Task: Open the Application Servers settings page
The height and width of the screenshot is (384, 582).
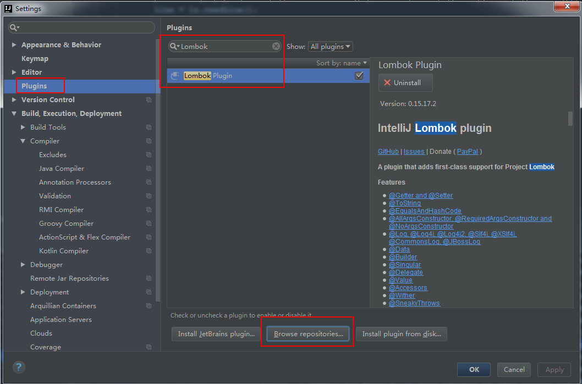Action: (x=61, y=320)
